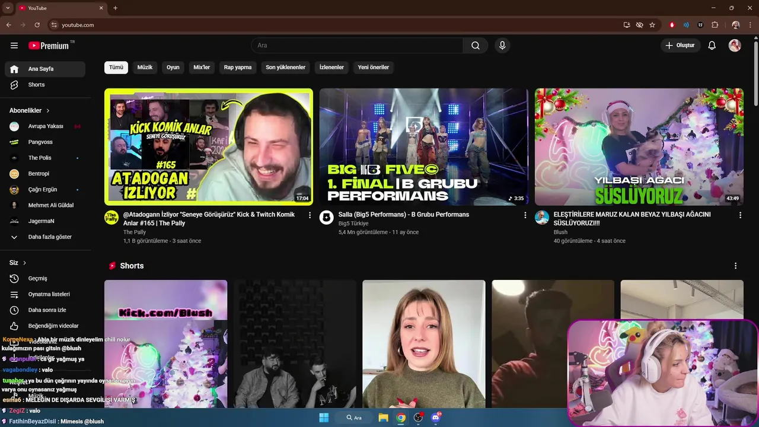
Task: Select the Yeni öneriler chip
Action: pyautogui.click(x=373, y=67)
